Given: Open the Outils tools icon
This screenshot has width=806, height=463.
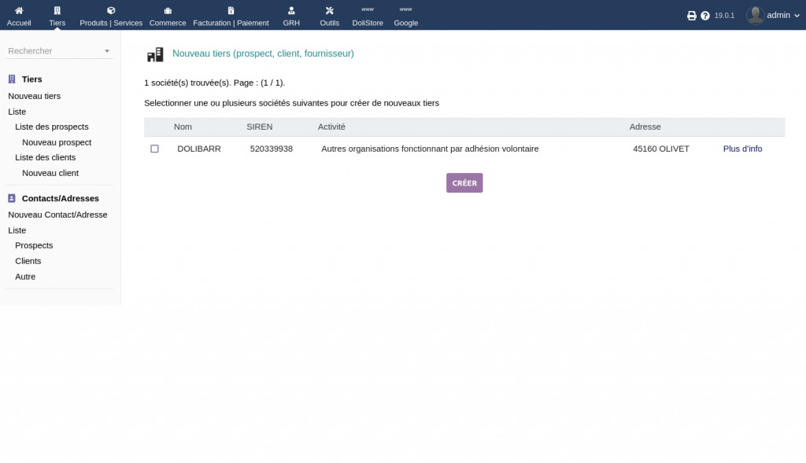Looking at the screenshot, I should coord(329,11).
